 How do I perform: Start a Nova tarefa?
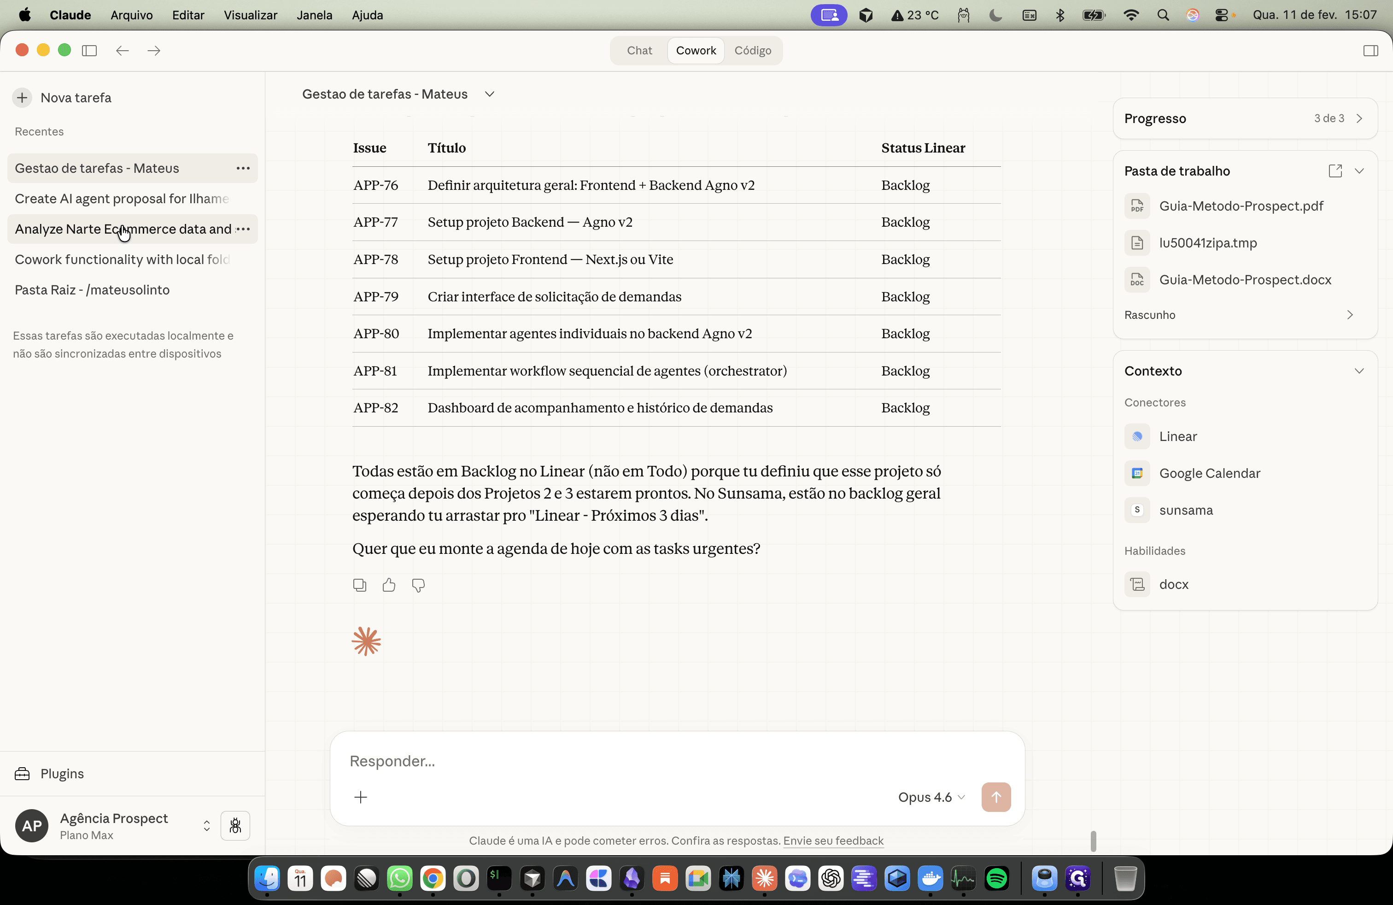[x=76, y=98]
